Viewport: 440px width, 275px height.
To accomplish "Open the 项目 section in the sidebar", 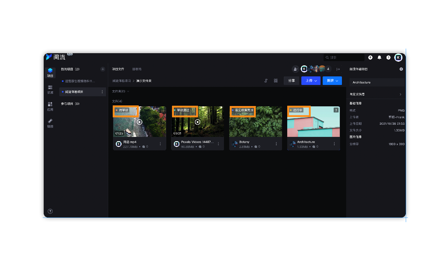I will click(x=50, y=72).
